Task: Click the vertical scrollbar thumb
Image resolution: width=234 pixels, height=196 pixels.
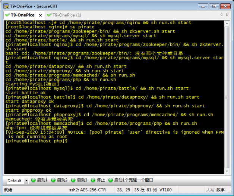Action: (x=227, y=97)
